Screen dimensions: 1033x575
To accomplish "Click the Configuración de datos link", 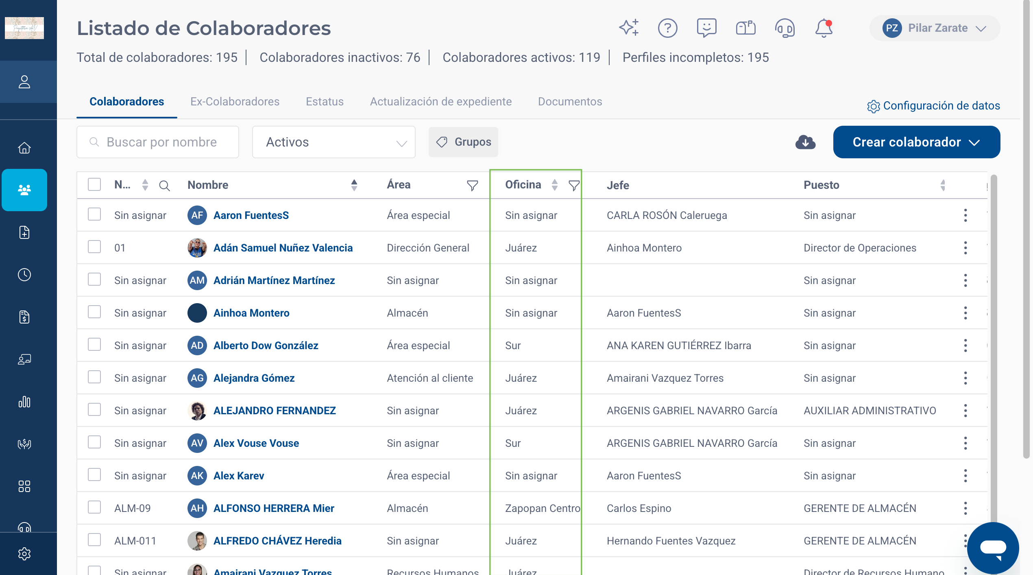I will [x=933, y=106].
